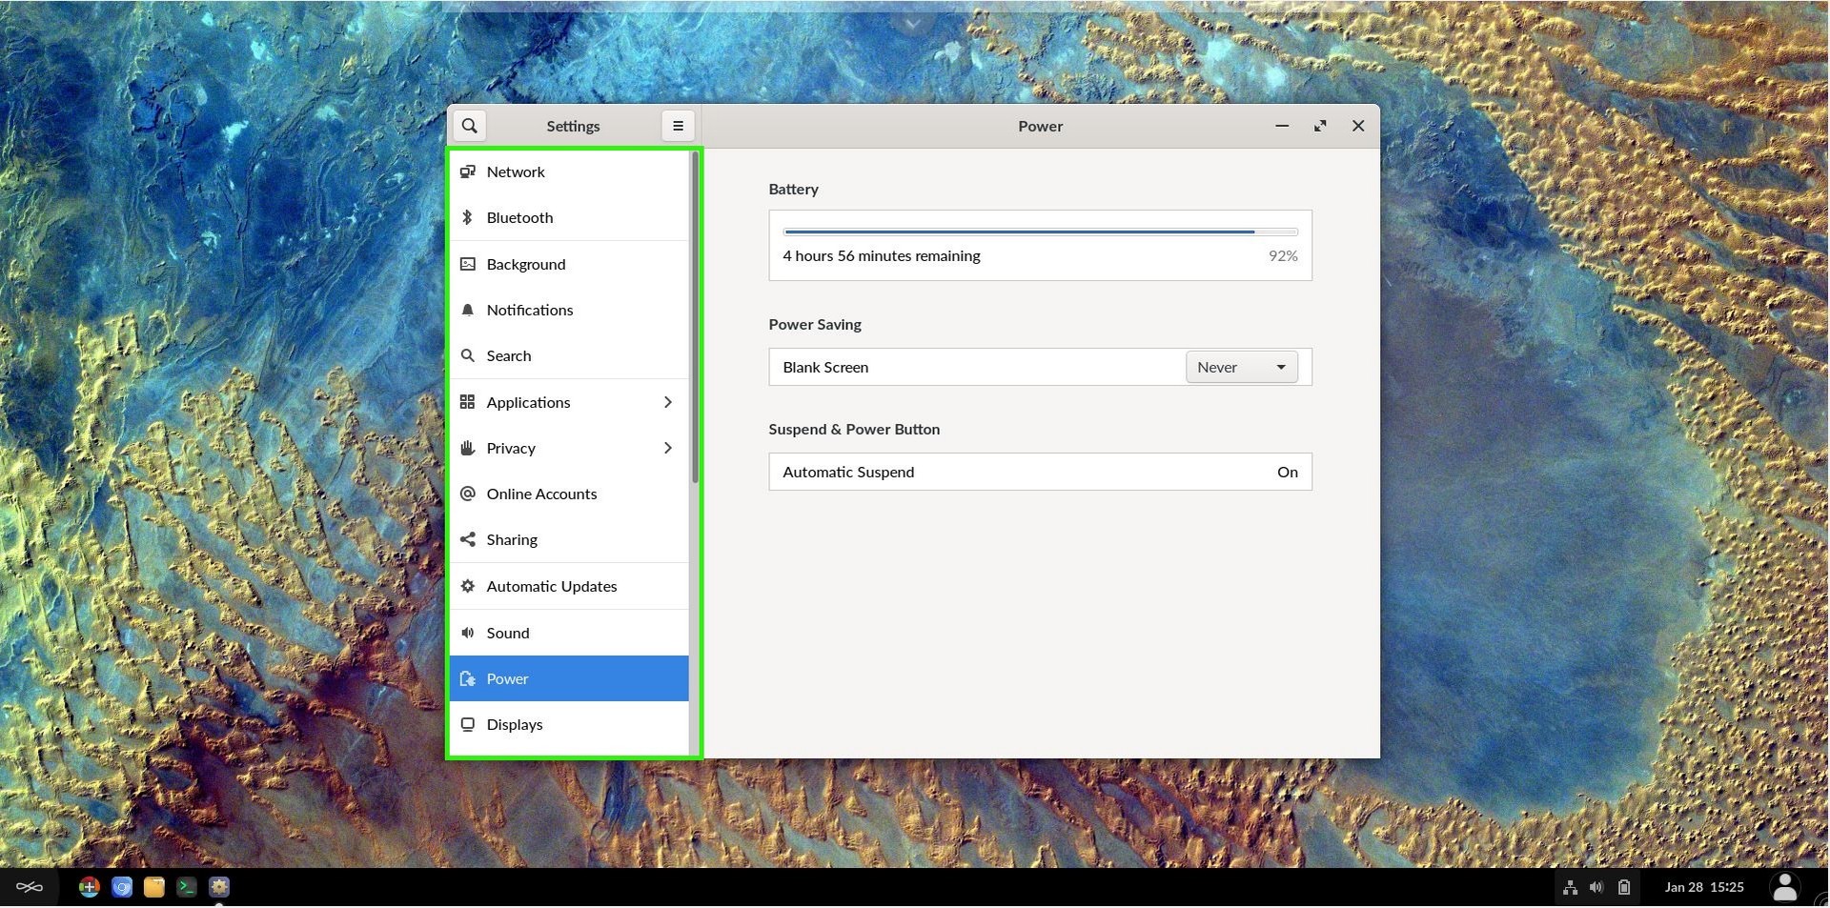
Task: Open the Files manager from the taskbar
Action: coord(154,887)
